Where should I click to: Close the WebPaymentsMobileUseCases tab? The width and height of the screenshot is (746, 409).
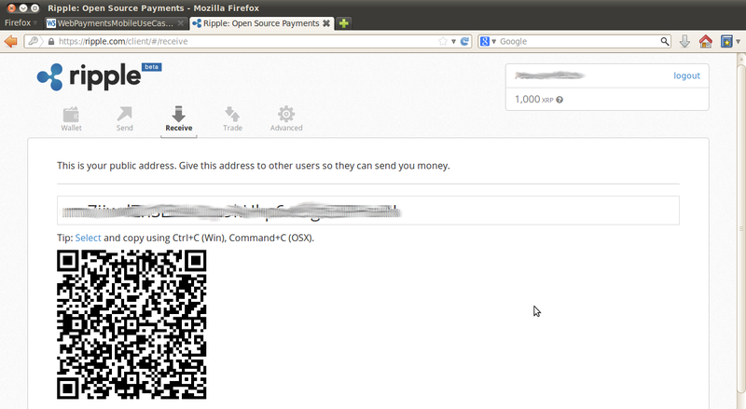coord(181,23)
